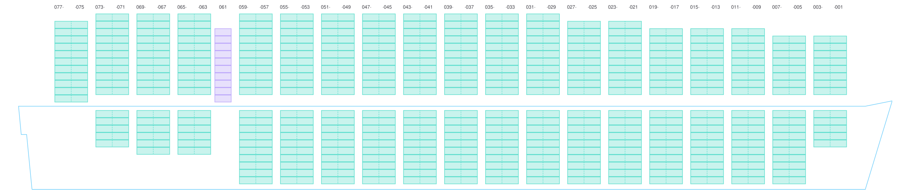Select below-deck block of bays 073-071

click(112, 128)
